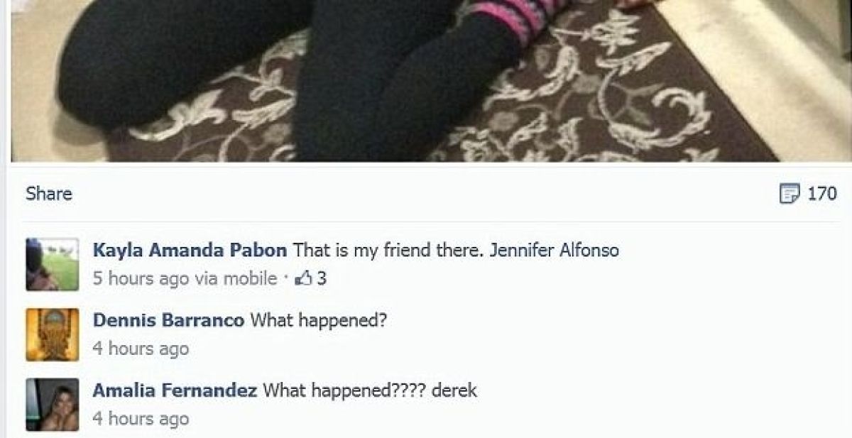Viewport: 852px width, 438px height.
Task: Click the 170 comments count number
Action: 822,193
